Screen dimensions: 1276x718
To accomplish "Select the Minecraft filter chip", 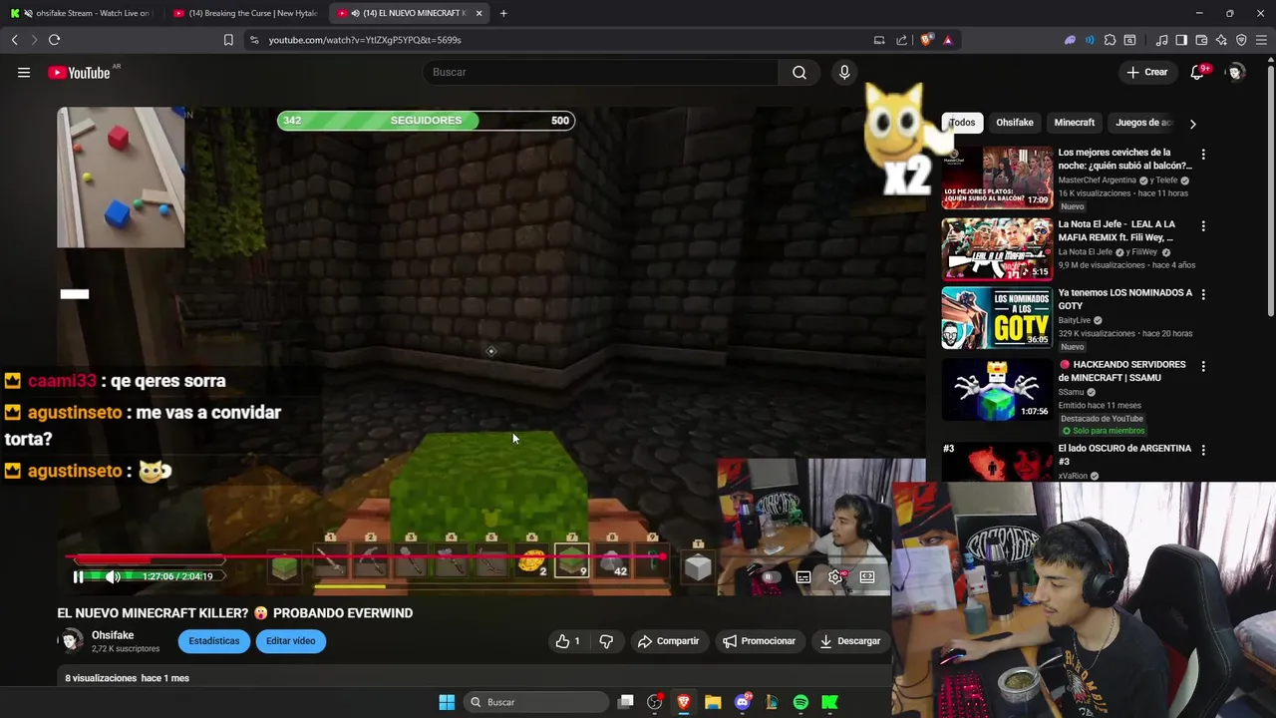I will point(1075,123).
